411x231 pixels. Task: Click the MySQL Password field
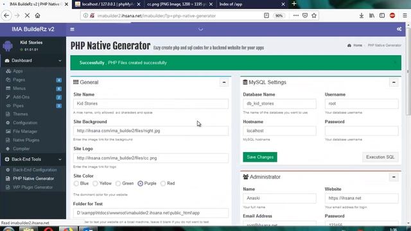(362, 131)
